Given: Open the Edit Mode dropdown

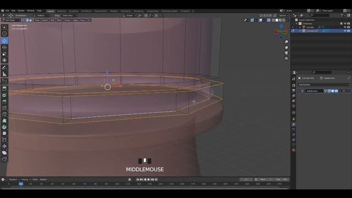Looking at the screenshot, I should [11, 20].
